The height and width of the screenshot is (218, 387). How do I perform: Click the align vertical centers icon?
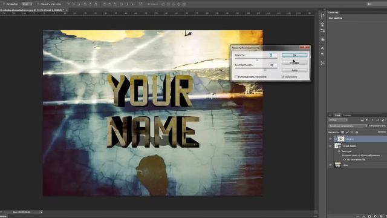(74, 4)
